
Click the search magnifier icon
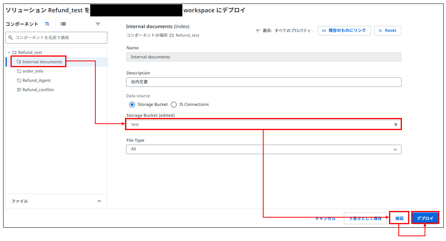tap(11, 37)
